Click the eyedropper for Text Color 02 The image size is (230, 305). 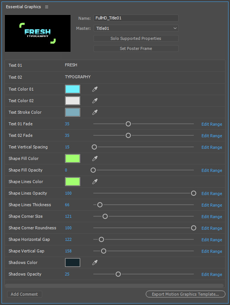pos(95,101)
